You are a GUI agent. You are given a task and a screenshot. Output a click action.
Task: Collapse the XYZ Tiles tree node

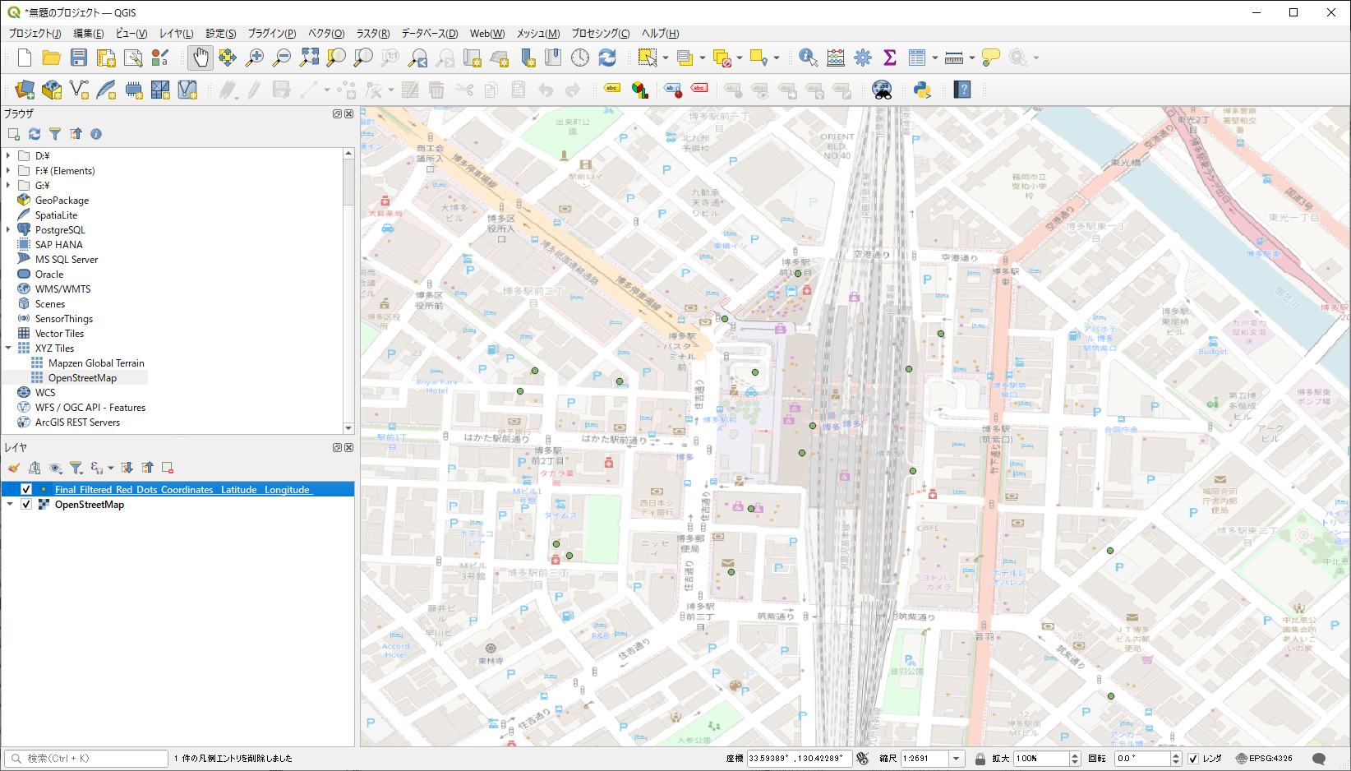tap(8, 349)
